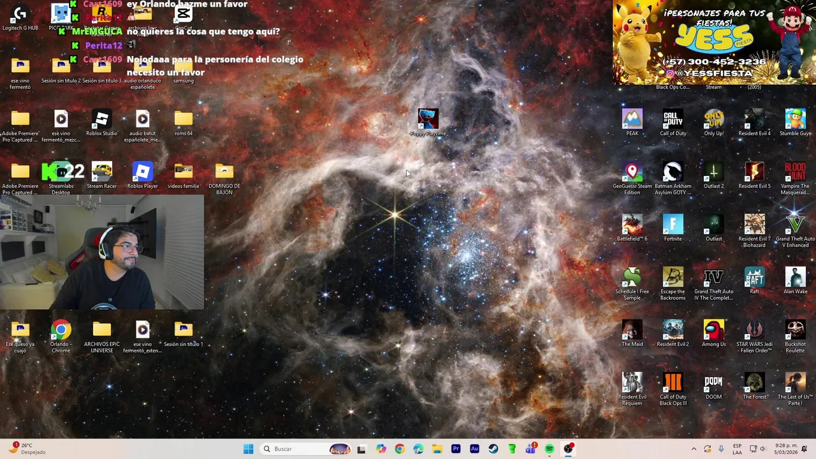Image resolution: width=816 pixels, height=459 pixels.
Task: Launch The Forest game icon
Action: [x=754, y=387]
